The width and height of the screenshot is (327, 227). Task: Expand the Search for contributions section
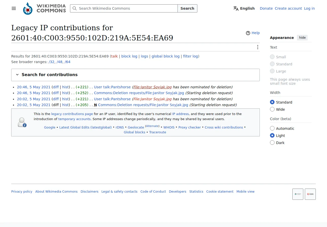click(135, 75)
